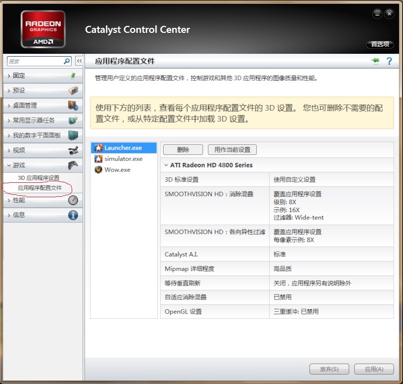Click the Catalyst A.I. row label
403x384 pixels.
(x=181, y=255)
